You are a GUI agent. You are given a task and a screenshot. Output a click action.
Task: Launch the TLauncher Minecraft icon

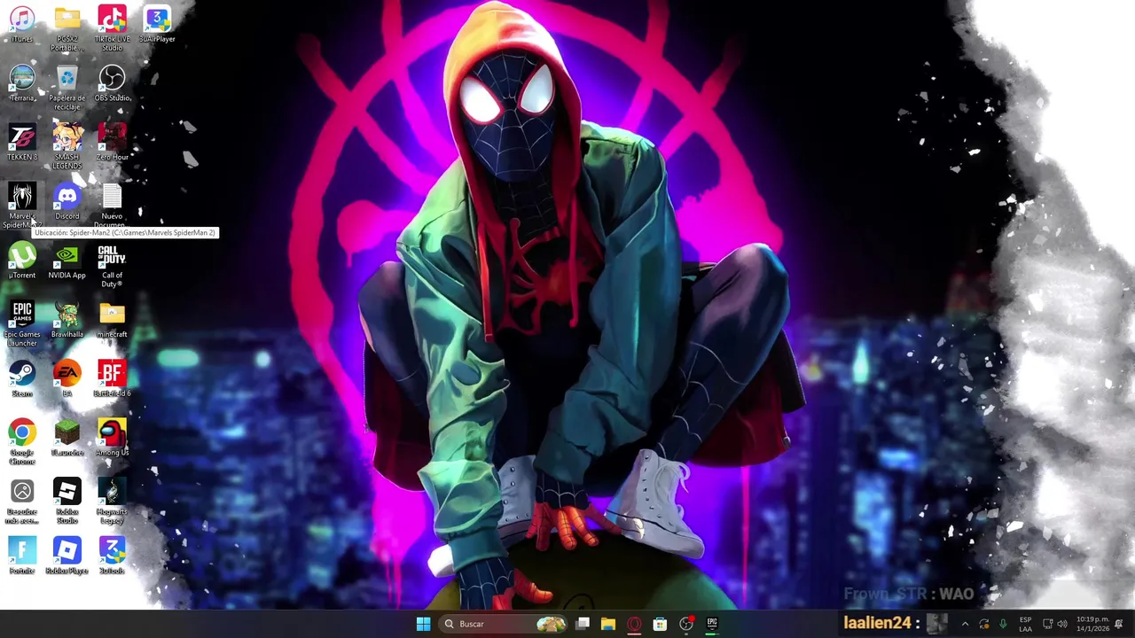click(x=67, y=439)
